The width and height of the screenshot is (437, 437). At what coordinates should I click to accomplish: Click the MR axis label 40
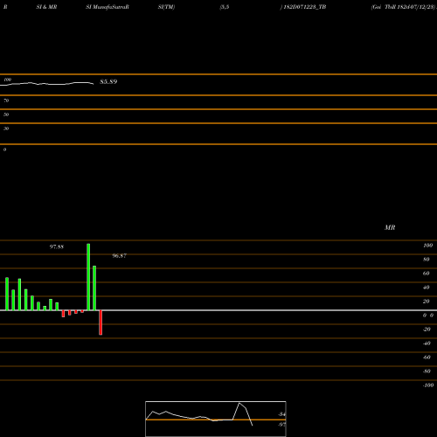point(427,288)
